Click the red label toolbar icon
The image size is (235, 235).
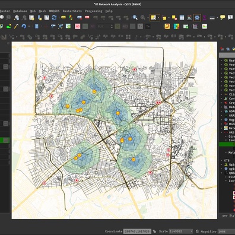(87, 17)
